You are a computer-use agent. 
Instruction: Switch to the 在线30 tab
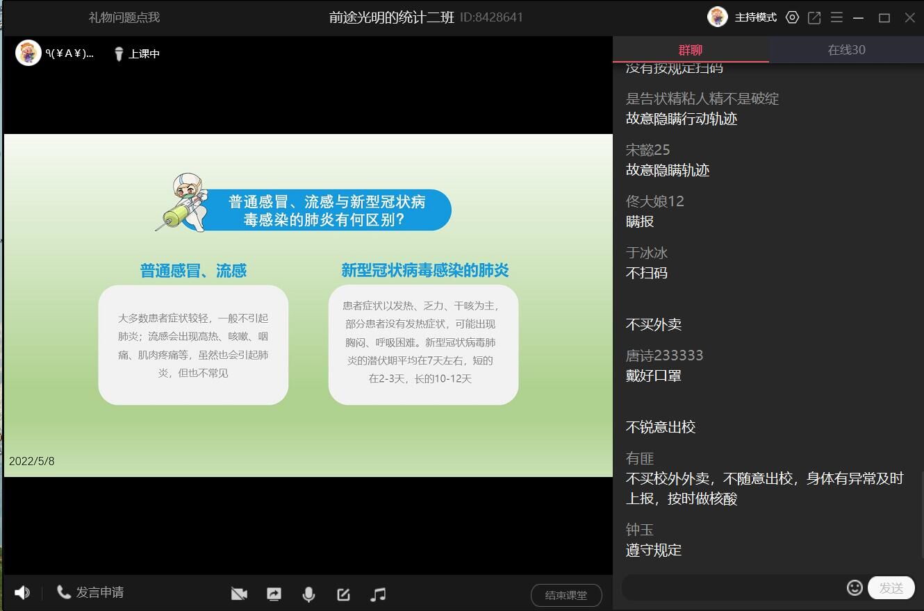pos(846,50)
